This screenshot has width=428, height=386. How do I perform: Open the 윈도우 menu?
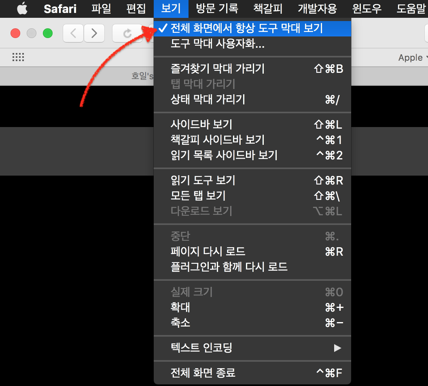tap(367, 9)
